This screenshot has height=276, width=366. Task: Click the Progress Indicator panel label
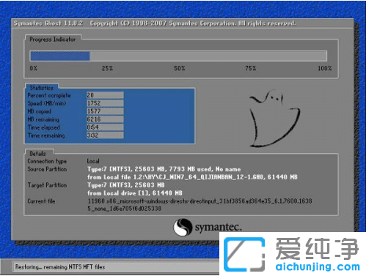click(x=53, y=40)
